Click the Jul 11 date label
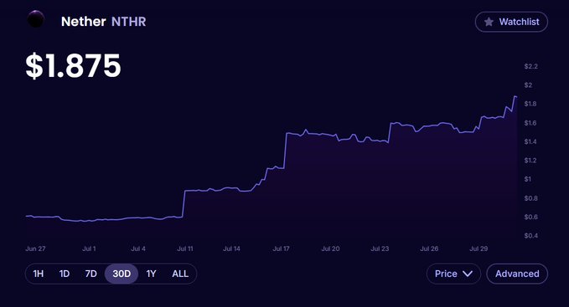The height and width of the screenshot is (307, 569). tap(185, 248)
